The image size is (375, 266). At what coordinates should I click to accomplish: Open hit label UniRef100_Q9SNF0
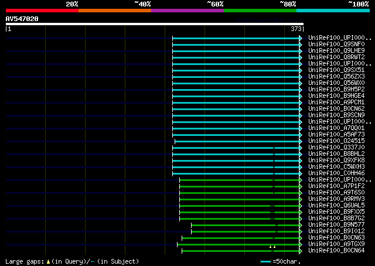336,45
